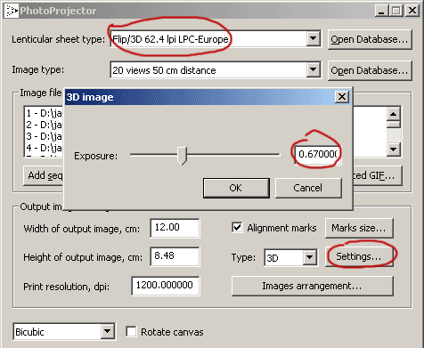This screenshot has height=348, width=424.
Task: Toggle Alignment marks checkbox
Action: point(237,228)
